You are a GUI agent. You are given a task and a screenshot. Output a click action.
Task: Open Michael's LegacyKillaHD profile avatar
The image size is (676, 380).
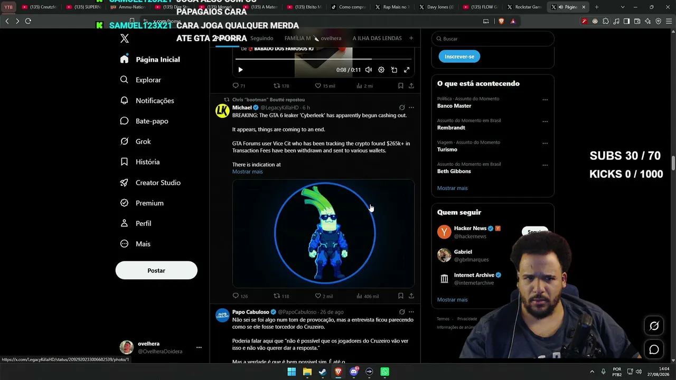tap(222, 111)
